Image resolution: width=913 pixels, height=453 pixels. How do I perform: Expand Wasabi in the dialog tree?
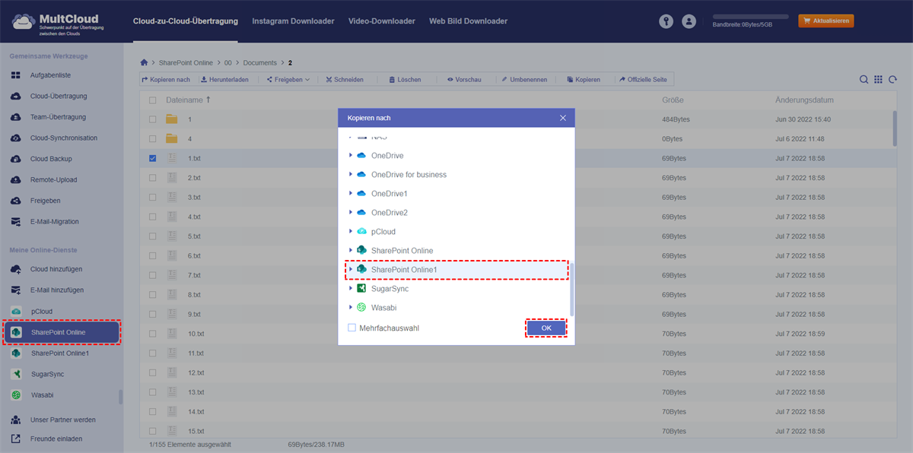(x=351, y=308)
